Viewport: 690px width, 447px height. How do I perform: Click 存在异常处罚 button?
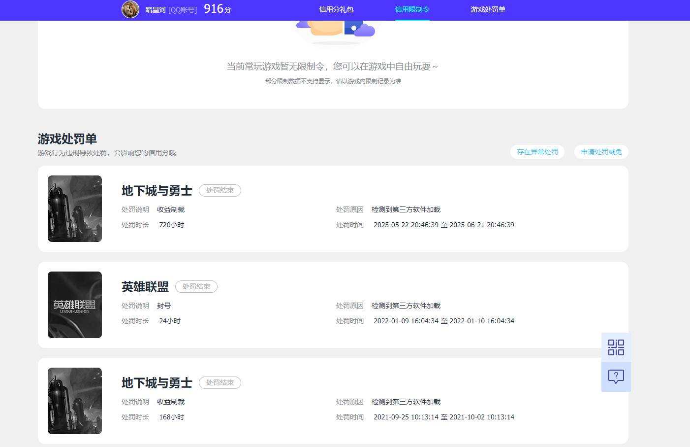point(537,152)
